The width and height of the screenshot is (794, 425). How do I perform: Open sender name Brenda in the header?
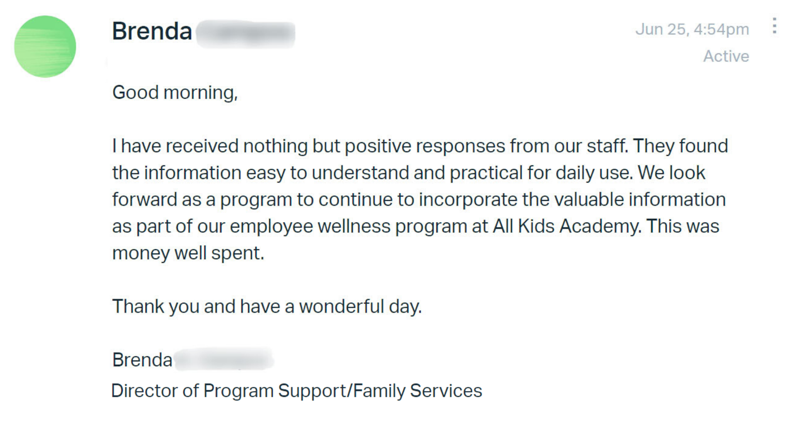pyautogui.click(x=152, y=31)
